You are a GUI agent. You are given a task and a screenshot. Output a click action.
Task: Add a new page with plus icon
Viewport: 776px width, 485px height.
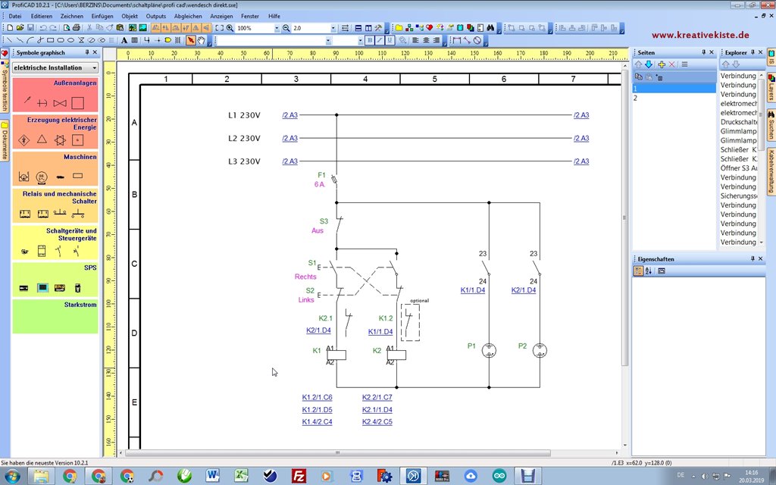[661, 64]
